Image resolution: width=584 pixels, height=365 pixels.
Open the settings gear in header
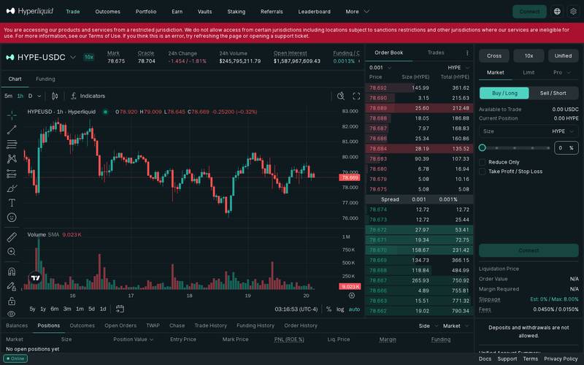click(x=573, y=12)
